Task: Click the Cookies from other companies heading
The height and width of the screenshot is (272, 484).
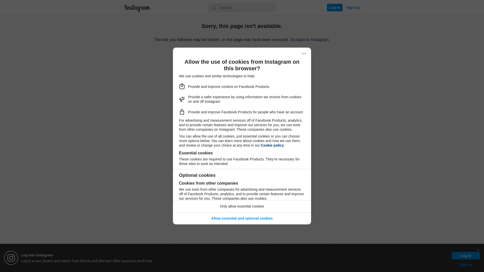Action: tap(208, 183)
